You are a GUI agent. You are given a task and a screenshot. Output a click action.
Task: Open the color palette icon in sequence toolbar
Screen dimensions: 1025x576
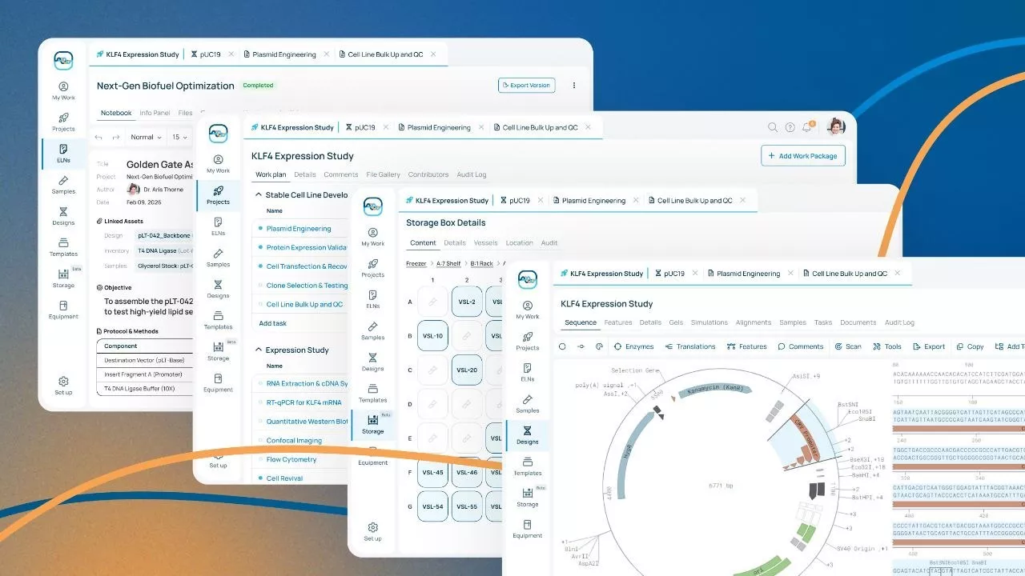[599, 346]
